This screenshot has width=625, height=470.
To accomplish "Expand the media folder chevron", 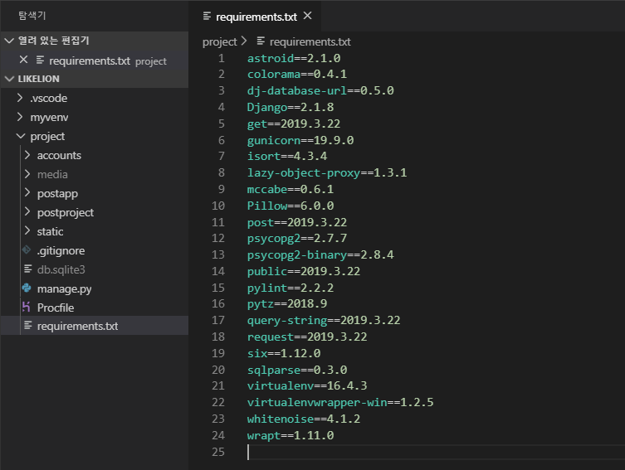I will [x=27, y=174].
